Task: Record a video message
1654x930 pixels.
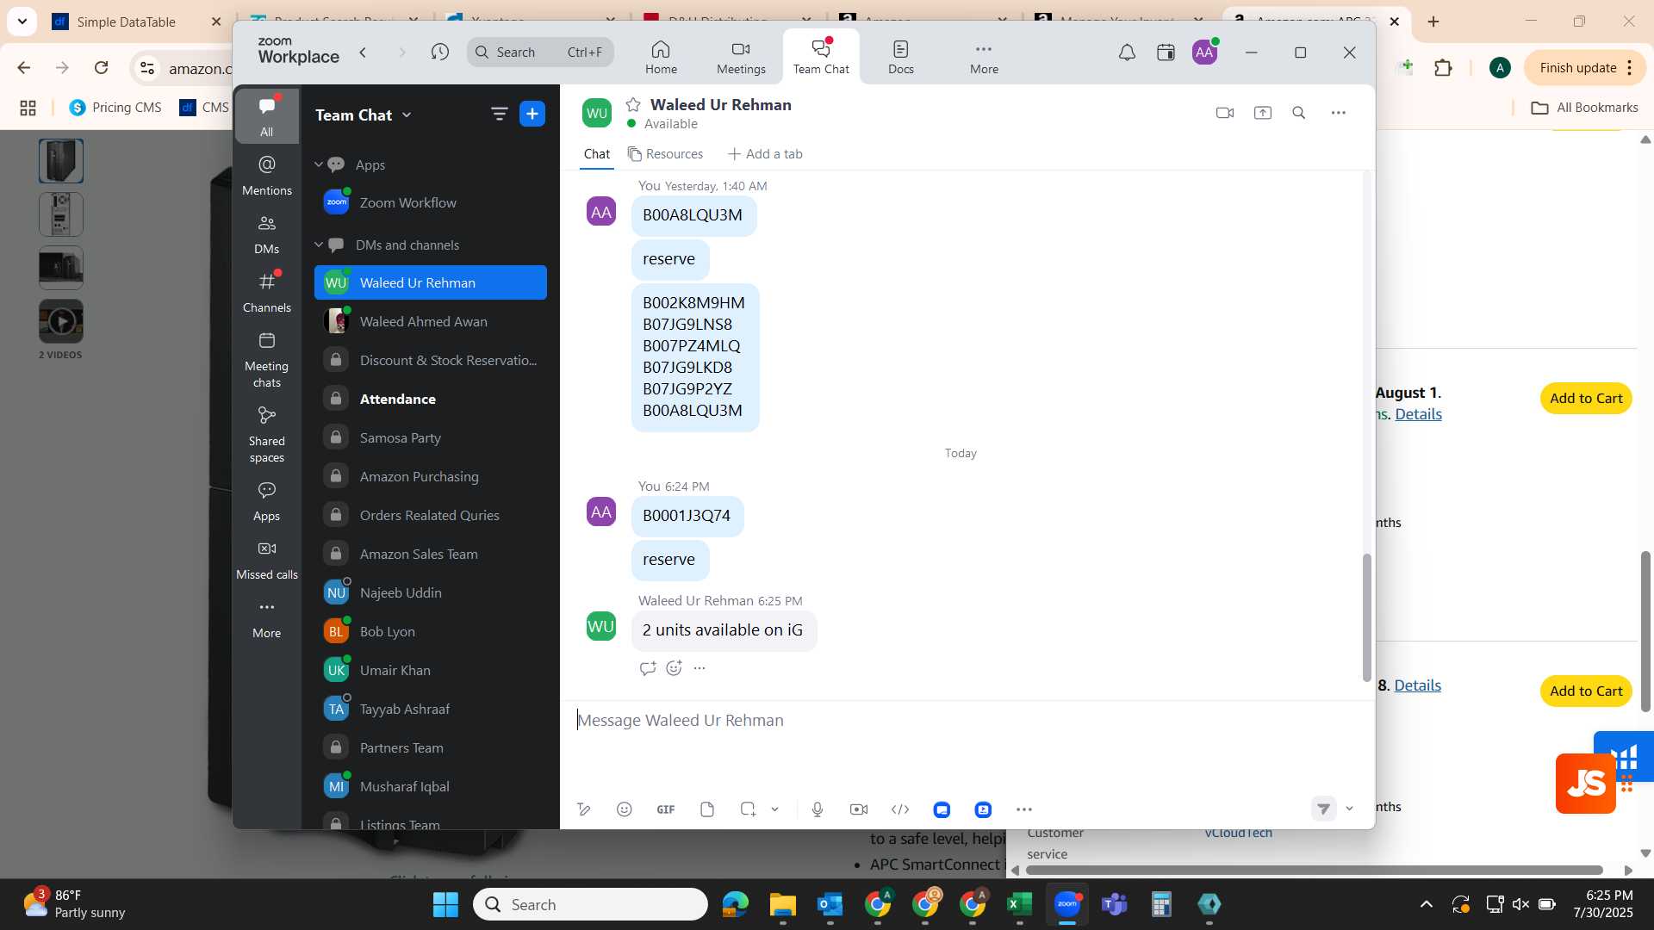Action: [x=859, y=809]
